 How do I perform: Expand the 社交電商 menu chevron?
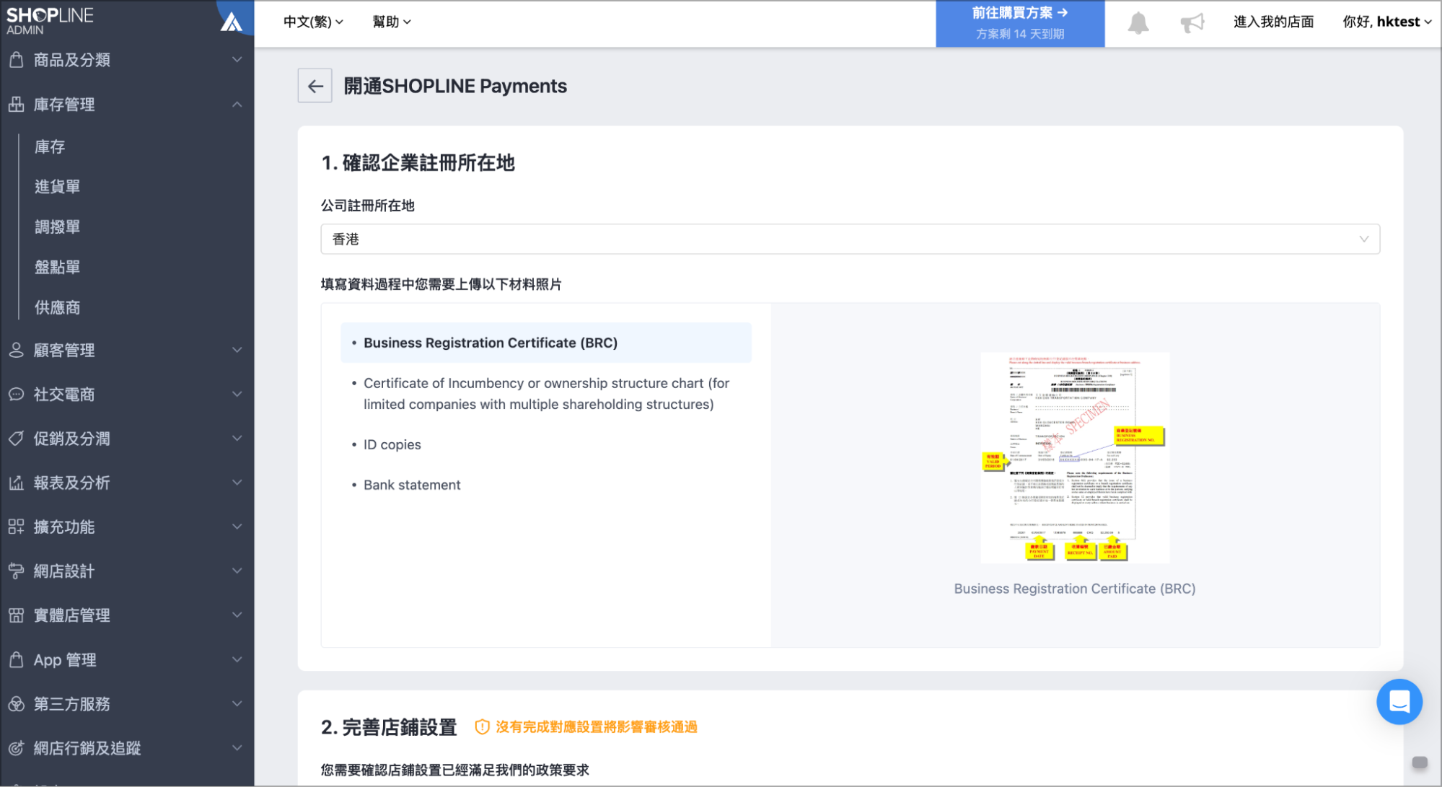click(237, 395)
